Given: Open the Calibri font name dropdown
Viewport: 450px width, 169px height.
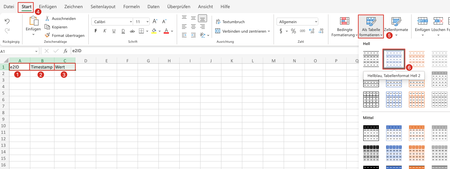Looking at the screenshot, I should [x=112, y=22].
